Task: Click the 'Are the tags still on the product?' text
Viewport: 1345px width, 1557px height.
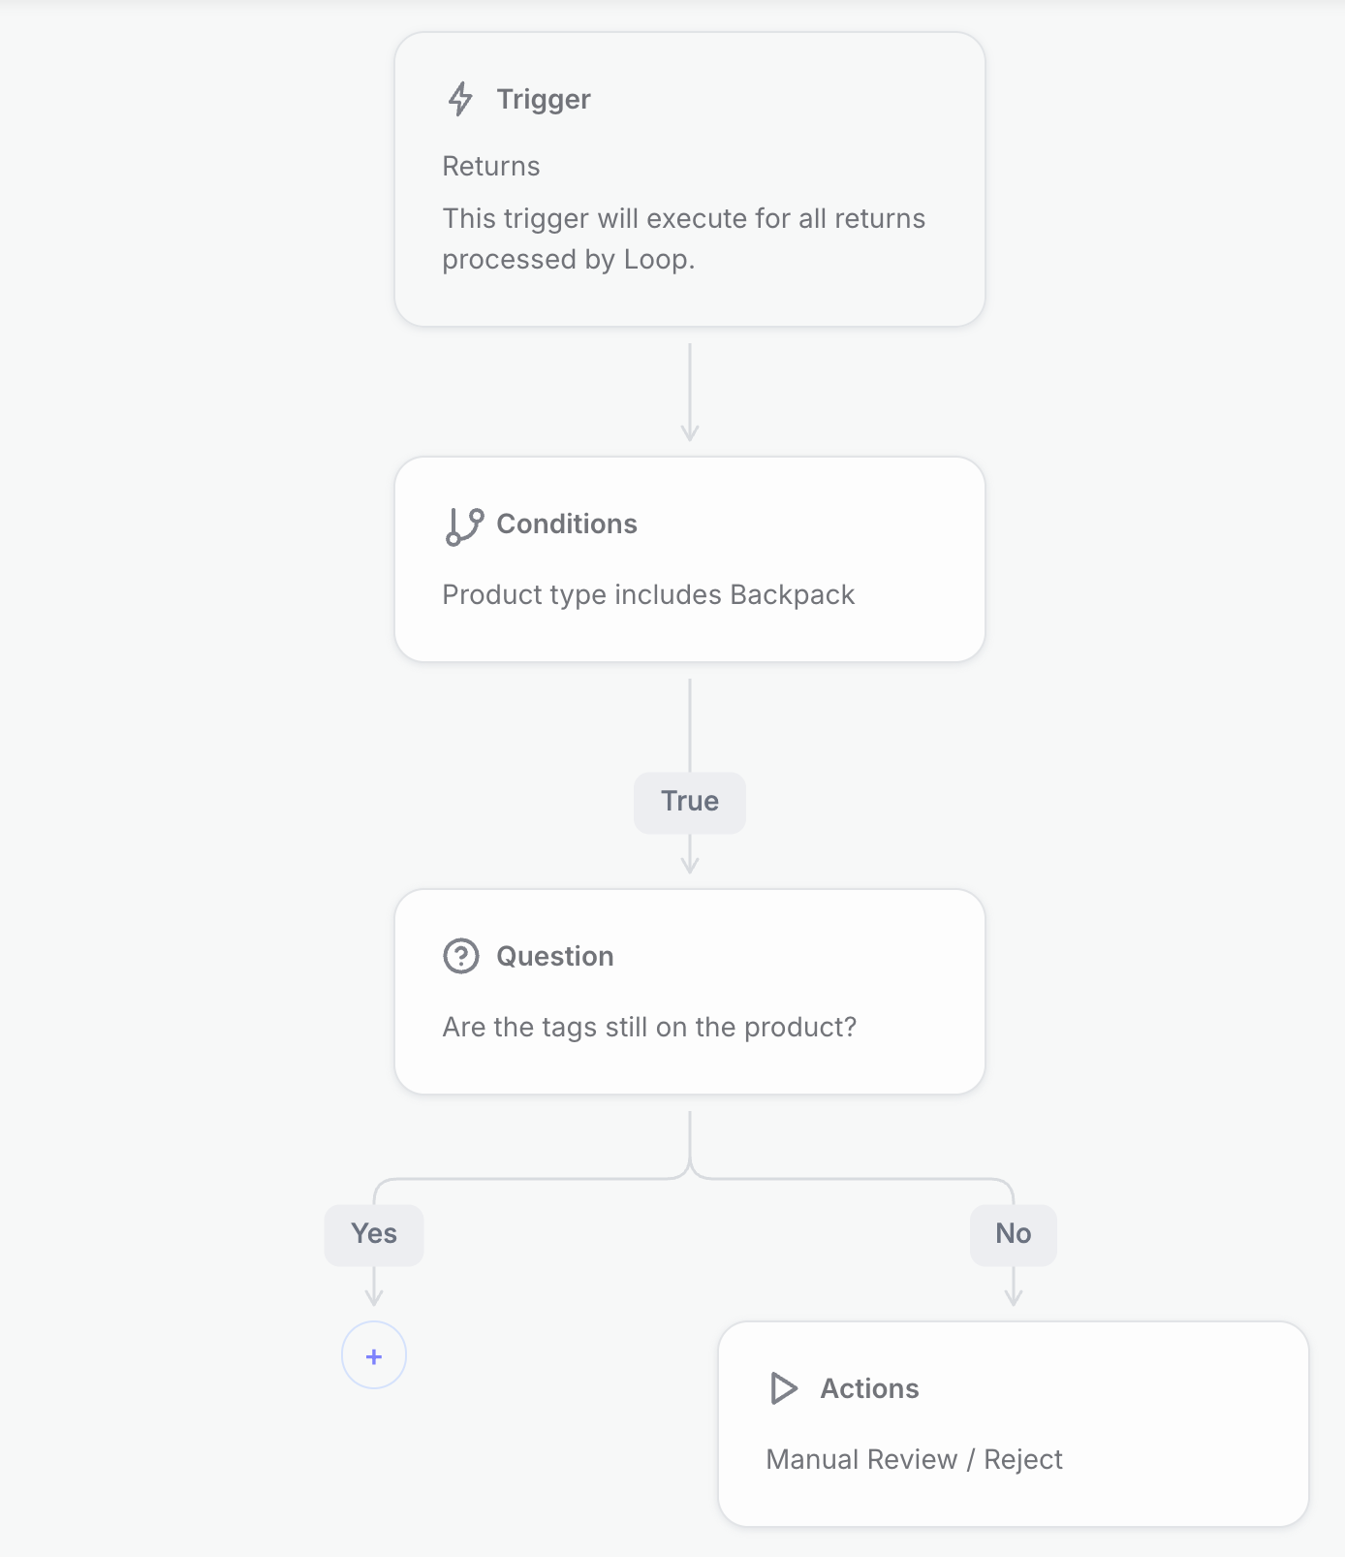Action: click(649, 1027)
